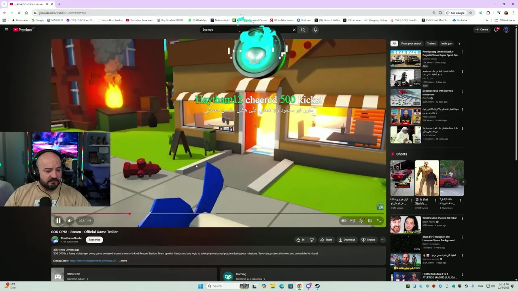This screenshot has width=518, height=291.
Task: Toggle the autoplay switch in player
Action: (x=344, y=221)
